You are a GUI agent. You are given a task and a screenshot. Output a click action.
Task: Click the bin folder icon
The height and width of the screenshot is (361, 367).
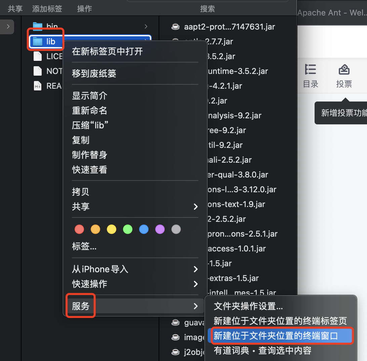pyautogui.click(x=38, y=26)
